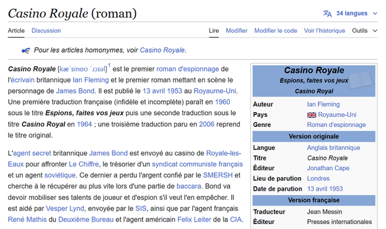The width and height of the screenshot is (386, 229).
Task: Open the soviétique link
Action: click(x=60, y=175)
